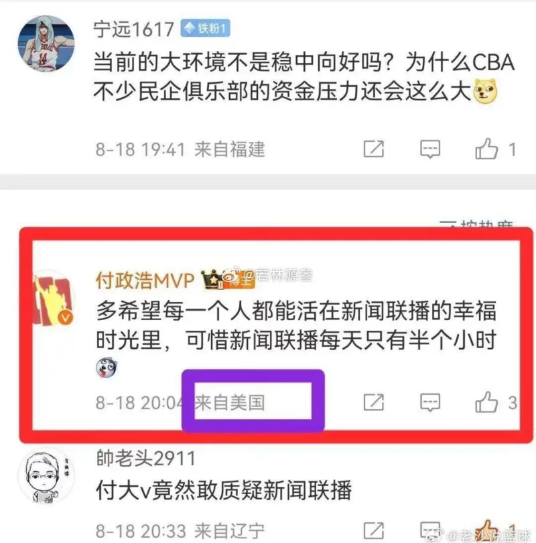Share 宁远1617's comment via forward icon
536x543 pixels.
[373, 149]
